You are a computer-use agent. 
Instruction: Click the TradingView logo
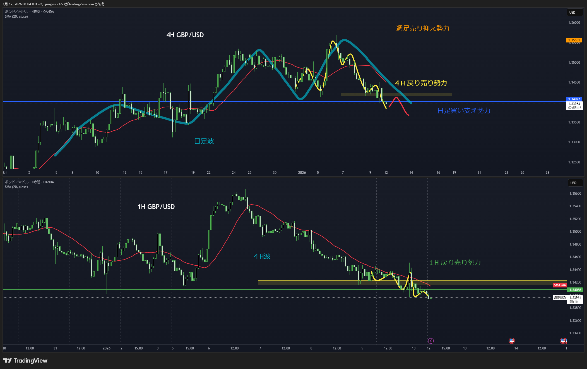[25, 361]
